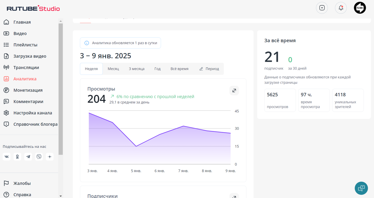Image resolution: width=374 pixels, height=198 pixels.
Task: Select the 3 месяца period tab
Action: pos(137,69)
